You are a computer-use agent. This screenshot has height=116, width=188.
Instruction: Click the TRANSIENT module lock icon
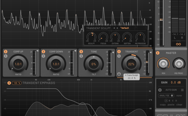click(x=119, y=74)
